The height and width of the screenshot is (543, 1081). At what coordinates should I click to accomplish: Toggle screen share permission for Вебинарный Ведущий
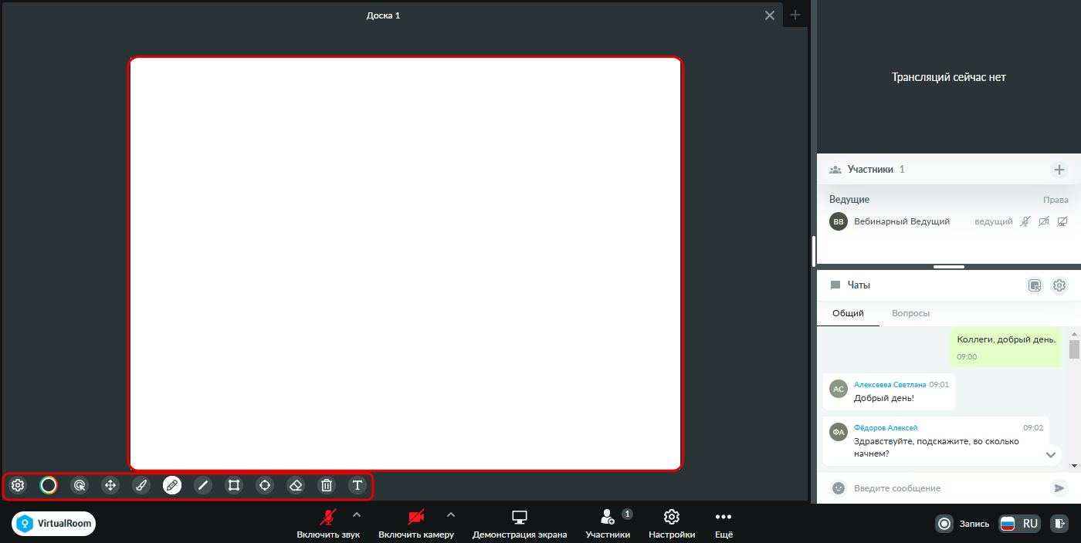click(1063, 221)
